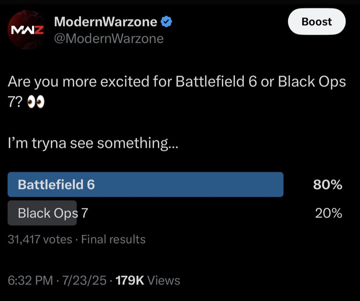Click the 80% poll result label
The image size is (360, 301).
[328, 185]
